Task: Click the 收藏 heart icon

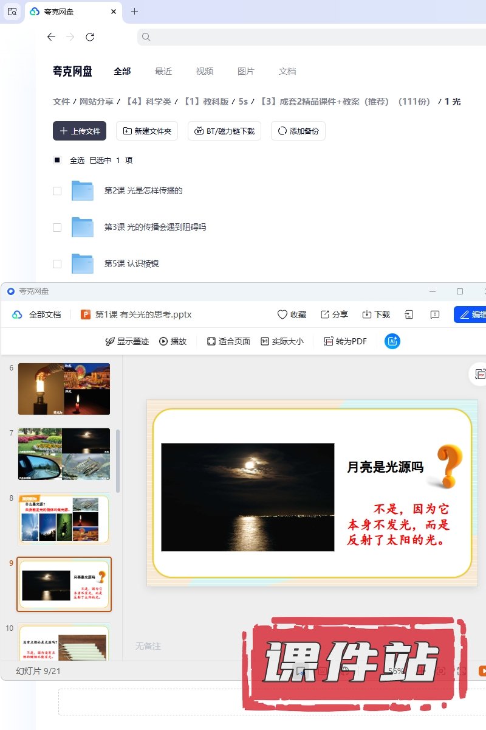Action: pyautogui.click(x=282, y=315)
